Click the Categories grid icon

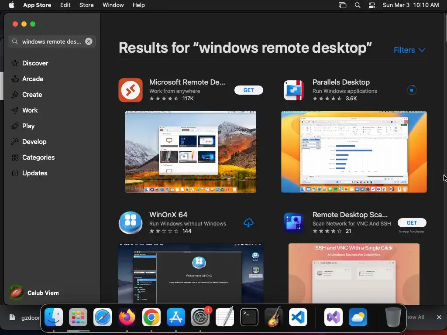pyautogui.click(x=15, y=157)
